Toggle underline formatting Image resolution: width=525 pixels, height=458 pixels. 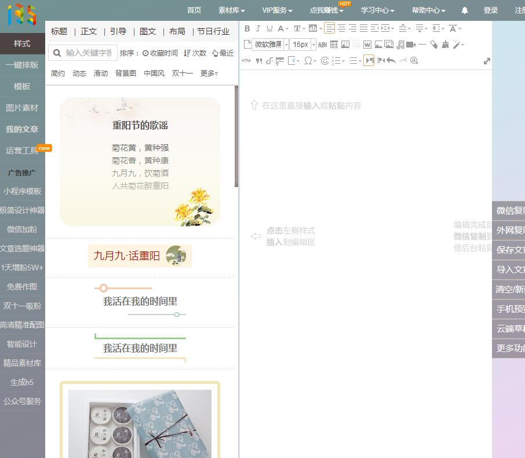(269, 28)
